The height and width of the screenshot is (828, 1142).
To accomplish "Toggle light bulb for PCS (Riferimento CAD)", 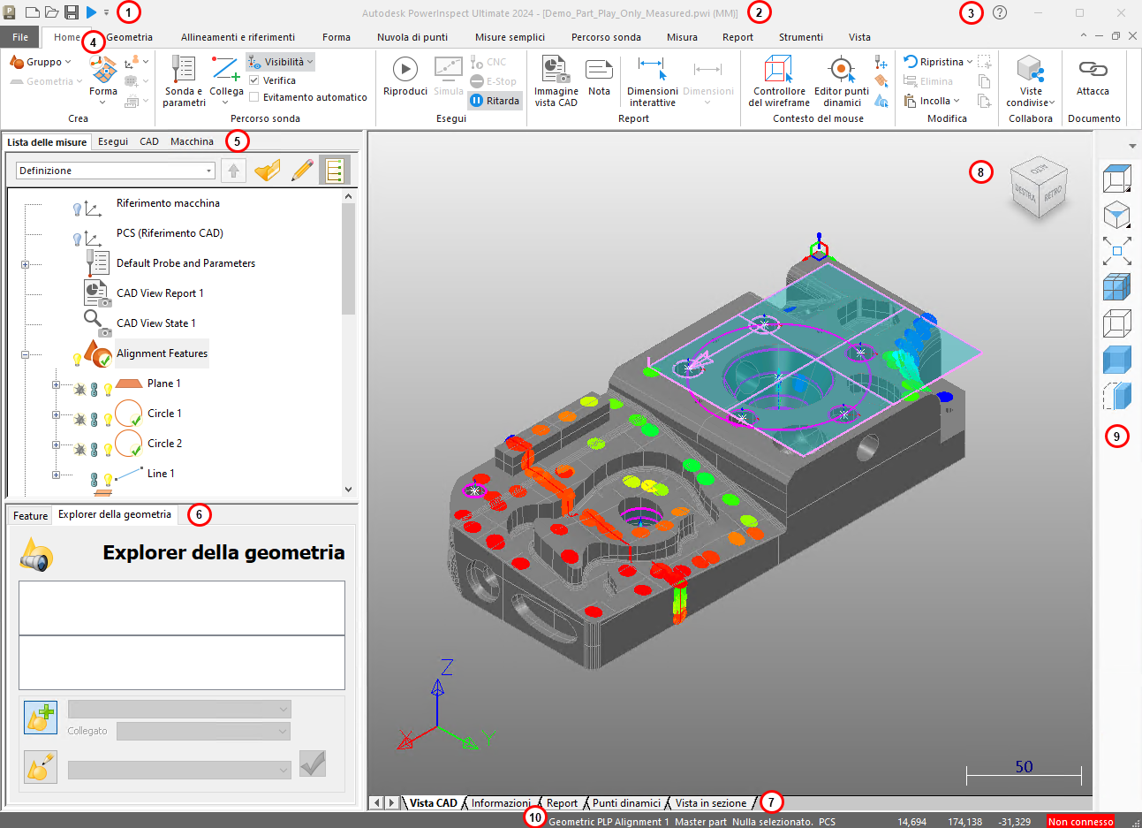I will (77, 239).
